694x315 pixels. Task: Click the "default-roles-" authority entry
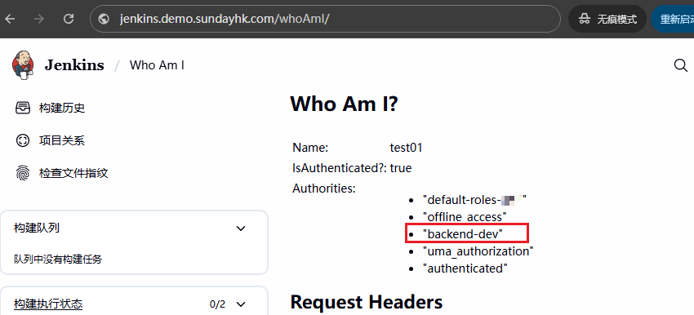pos(474,200)
